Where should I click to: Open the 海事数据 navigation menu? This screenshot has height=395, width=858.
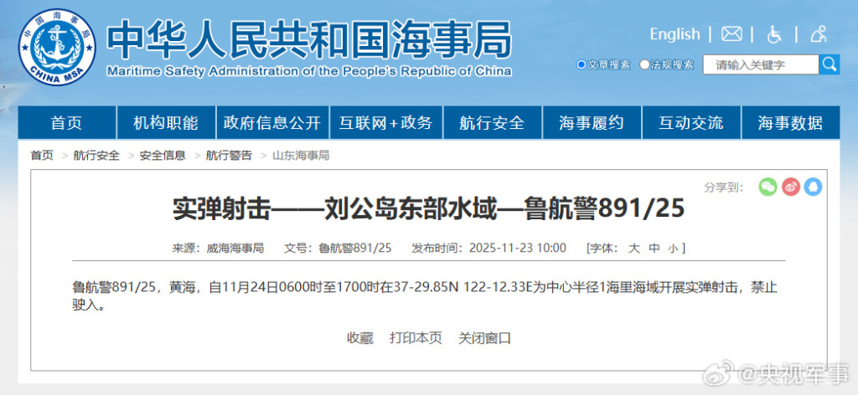point(790,123)
